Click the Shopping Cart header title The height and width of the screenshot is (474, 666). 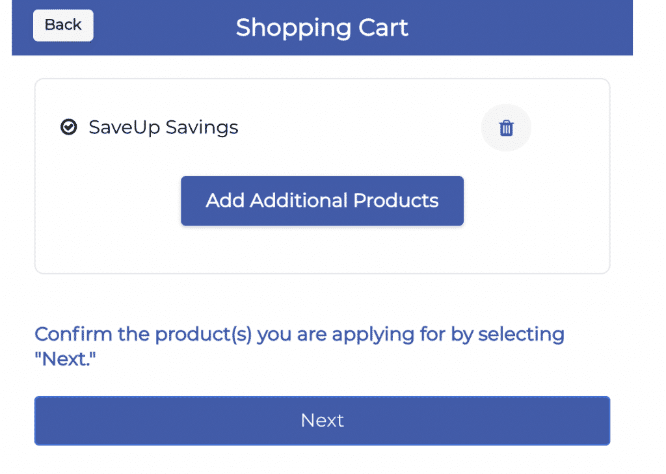[x=322, y=27]
